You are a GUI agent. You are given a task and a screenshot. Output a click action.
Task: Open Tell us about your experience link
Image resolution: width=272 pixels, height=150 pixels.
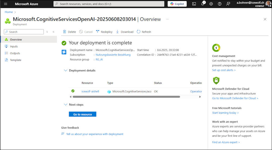[95, 134]
